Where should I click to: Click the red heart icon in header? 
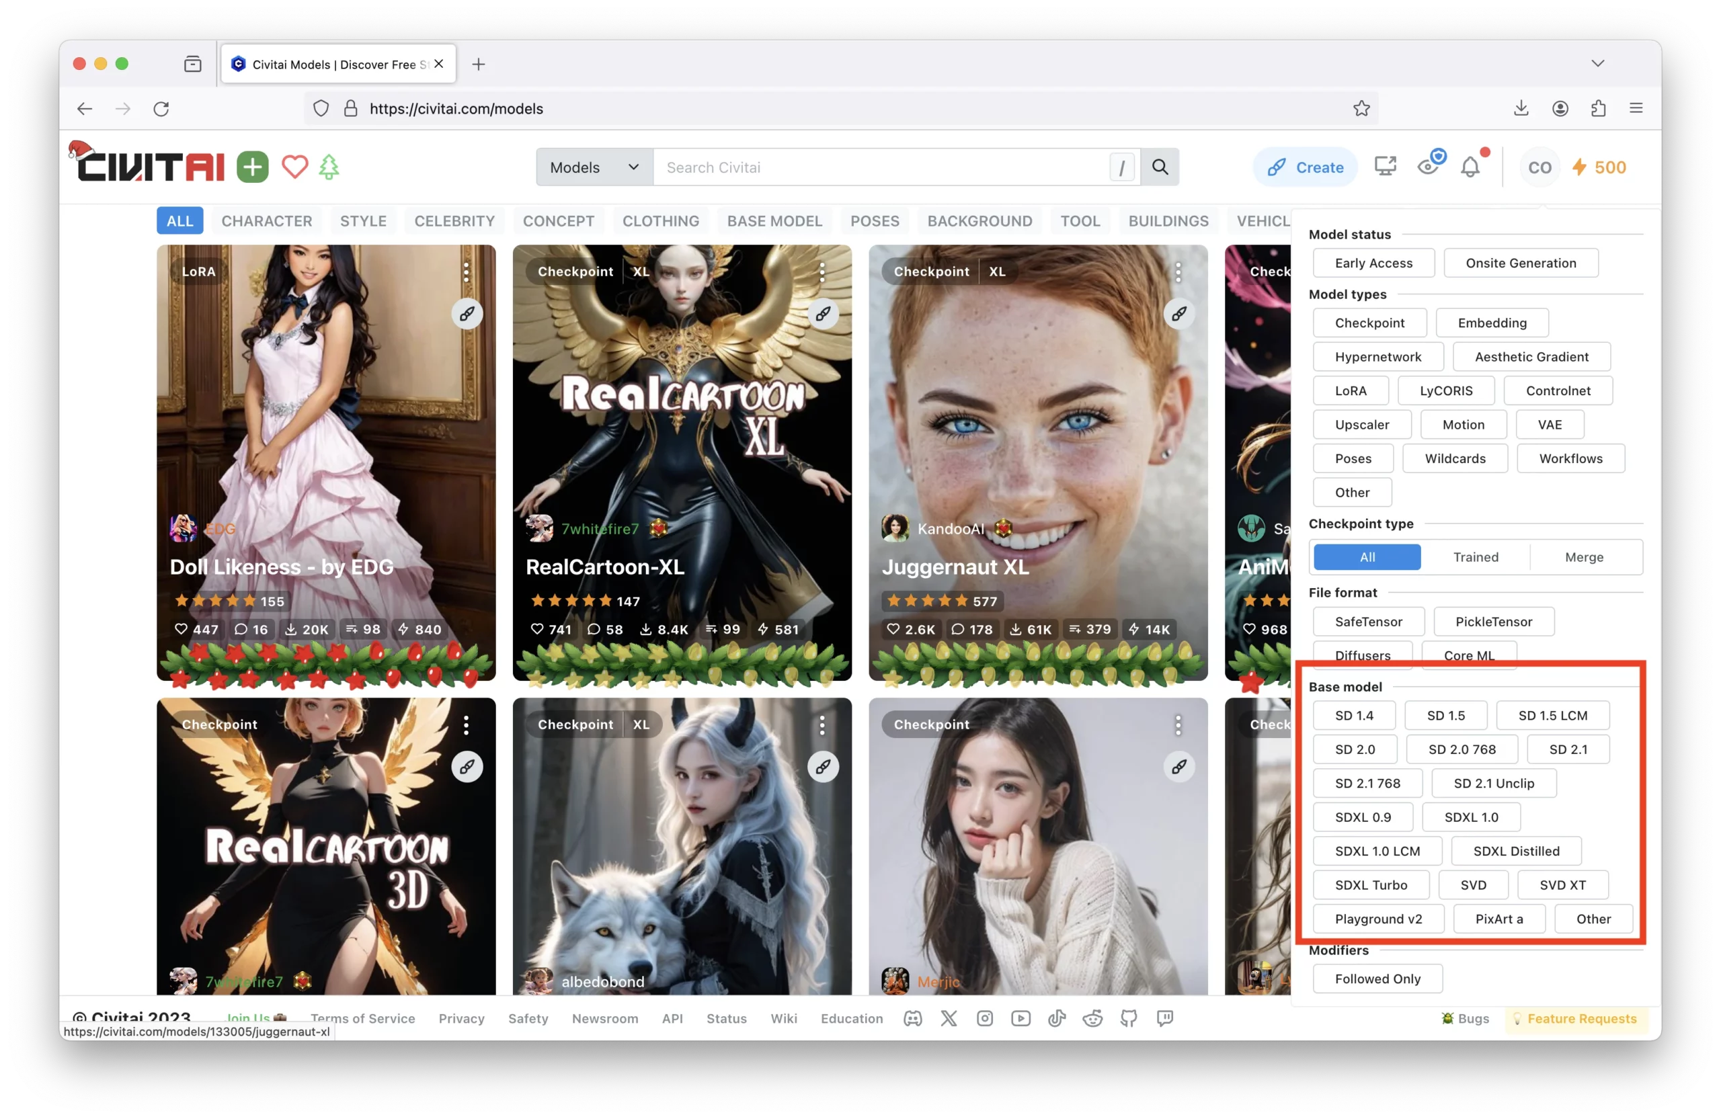[x=294, y=167]
